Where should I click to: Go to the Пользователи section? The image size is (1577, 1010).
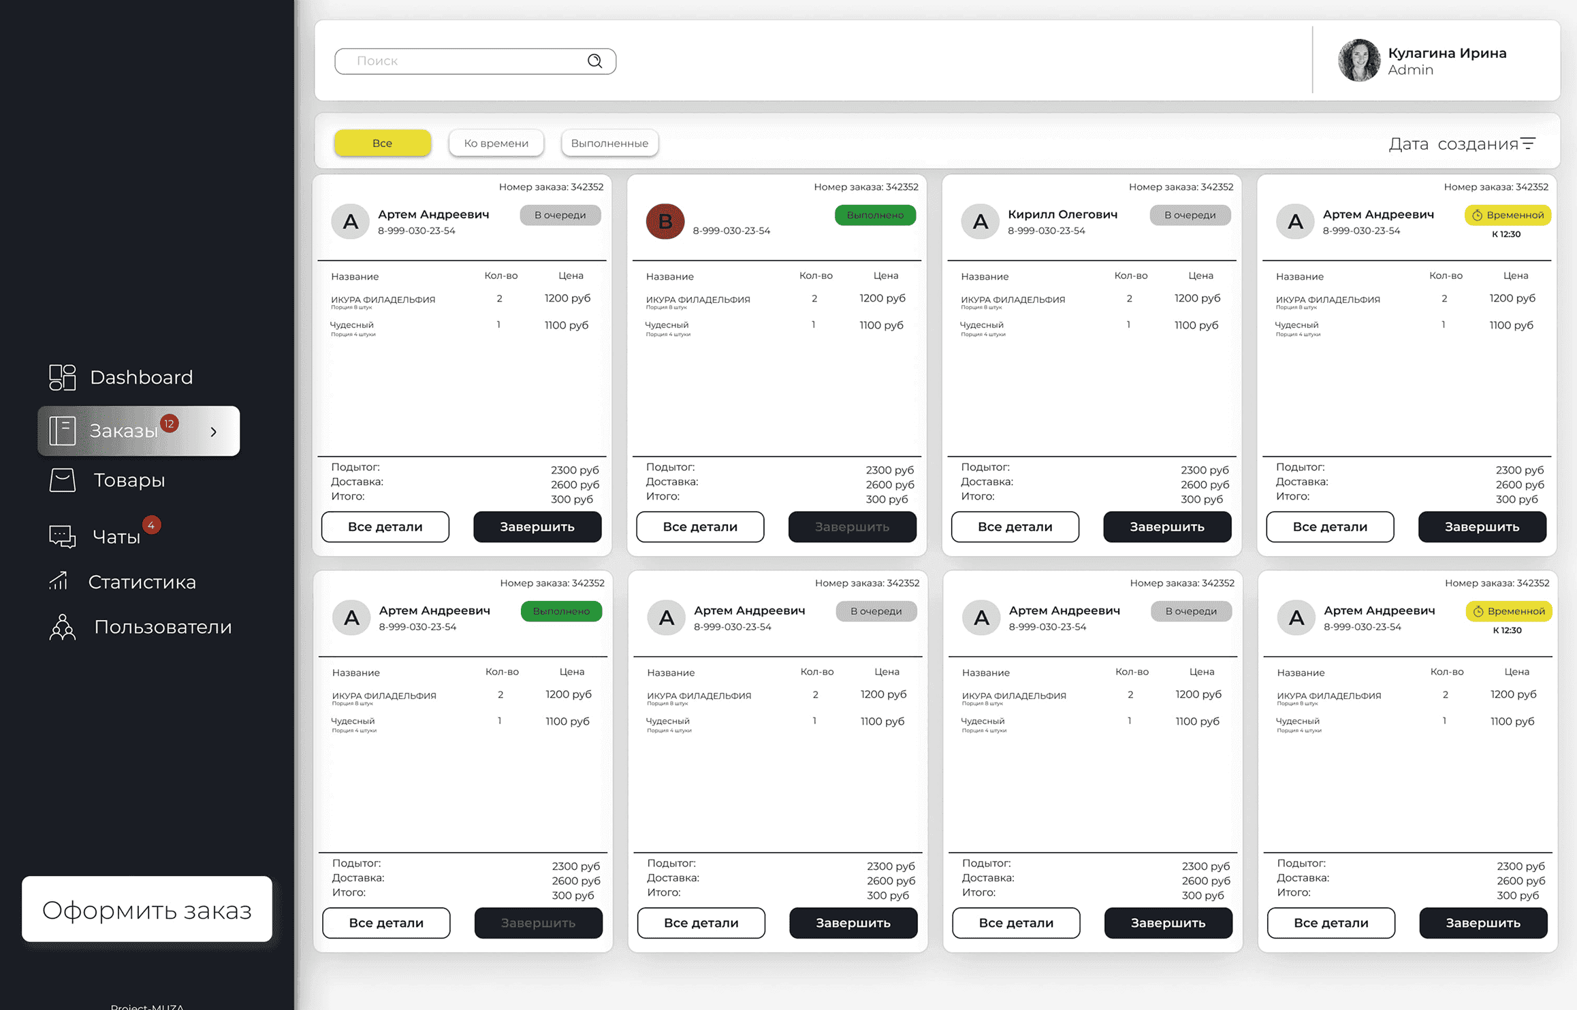tap(163, 627)
